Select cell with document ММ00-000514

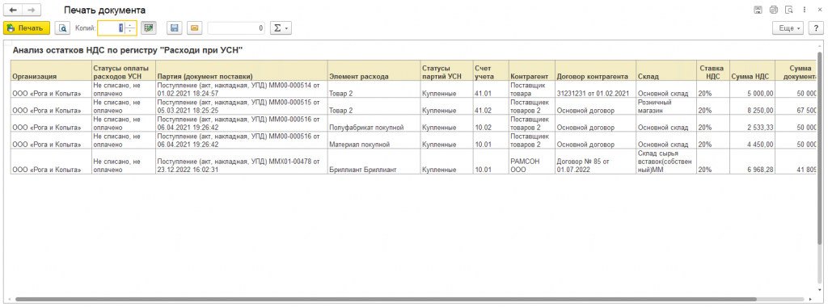click(x=242, y=89)
